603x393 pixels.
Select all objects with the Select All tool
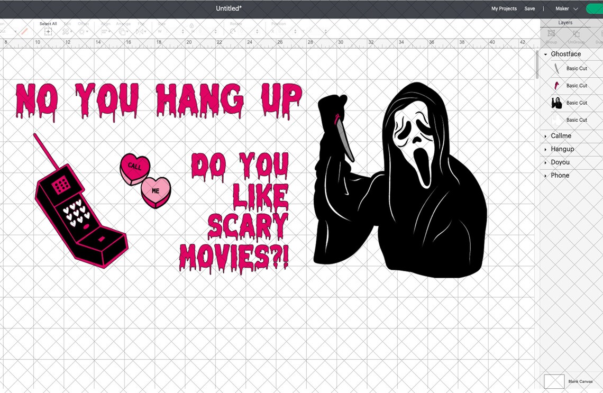pos(48,32)
